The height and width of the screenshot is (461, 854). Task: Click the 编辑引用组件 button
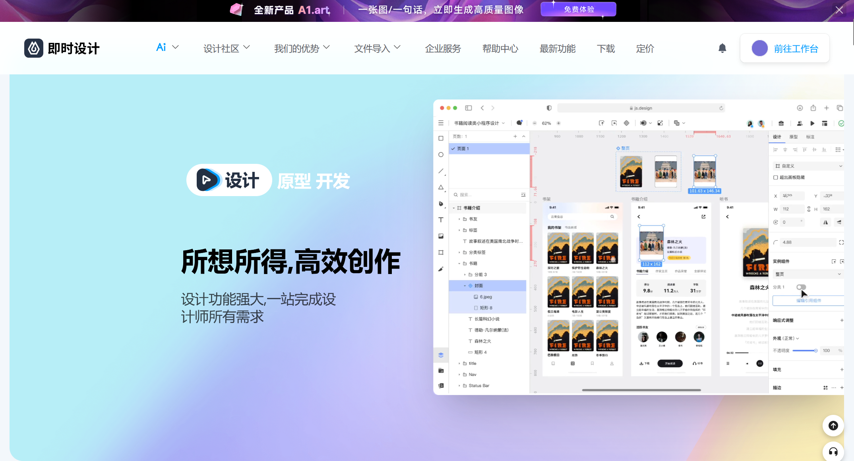pyautogui.click(x=808, y=301)
